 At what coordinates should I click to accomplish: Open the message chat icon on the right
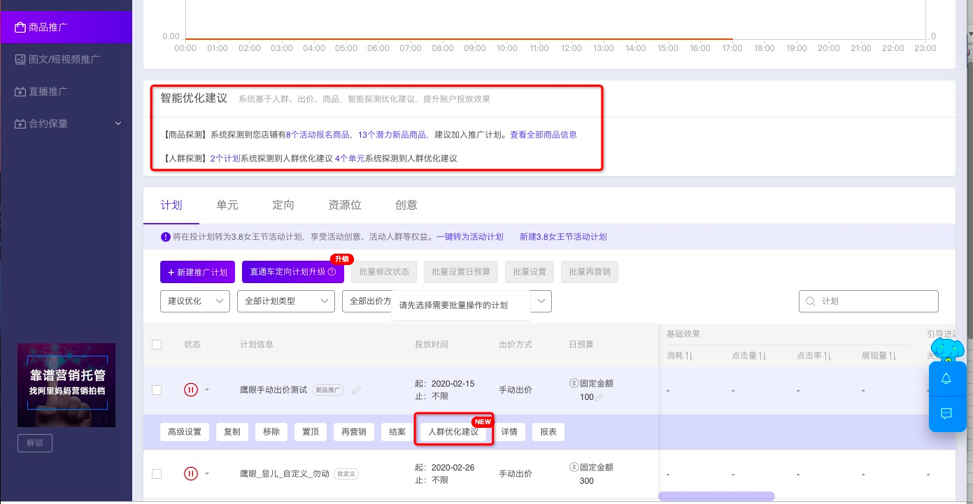pos(947,413)
